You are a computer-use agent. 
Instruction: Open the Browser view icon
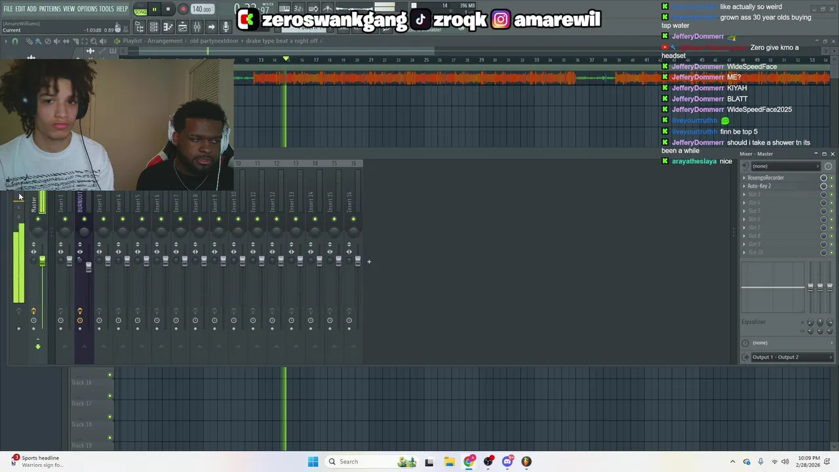point(140,27)
